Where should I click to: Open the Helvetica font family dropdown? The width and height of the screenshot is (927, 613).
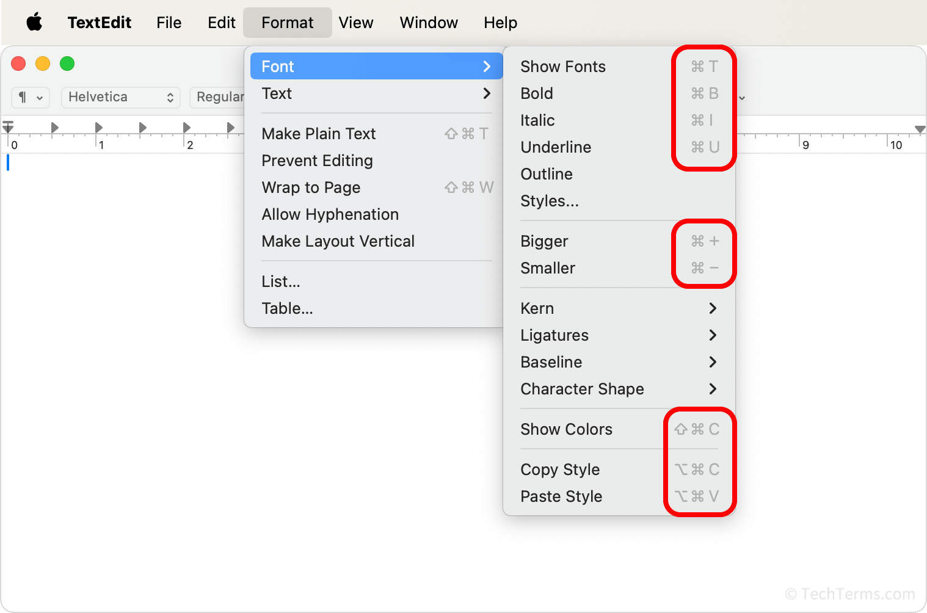pyautogui.click(x=120, y=97)
